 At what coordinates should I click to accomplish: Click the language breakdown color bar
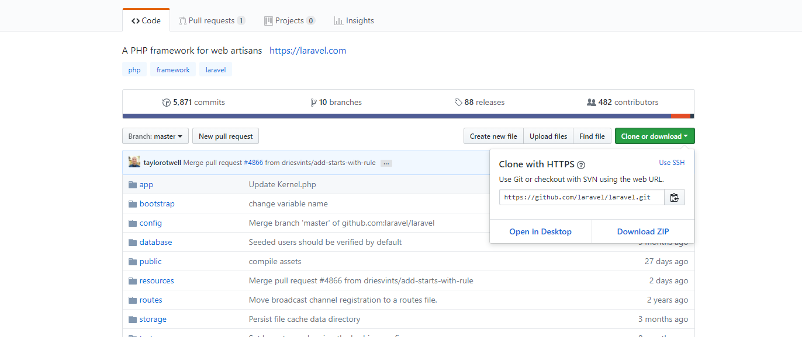[408, 116]
